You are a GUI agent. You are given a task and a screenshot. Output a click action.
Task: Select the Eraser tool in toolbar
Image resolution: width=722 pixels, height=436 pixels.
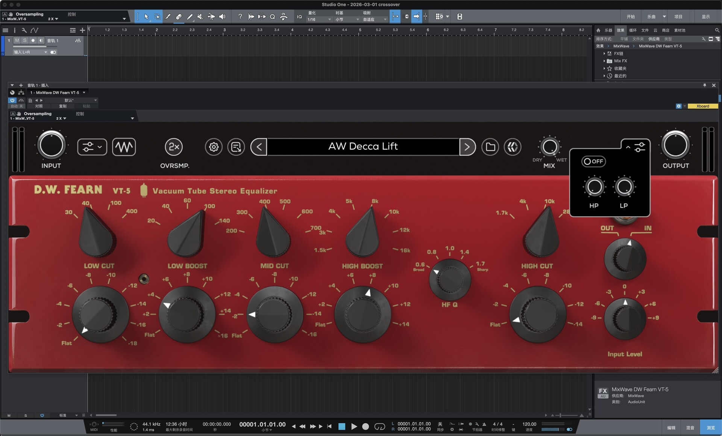179,17
